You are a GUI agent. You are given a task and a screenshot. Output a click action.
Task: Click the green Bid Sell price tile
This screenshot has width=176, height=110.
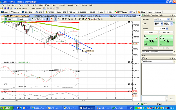(151, 40)
